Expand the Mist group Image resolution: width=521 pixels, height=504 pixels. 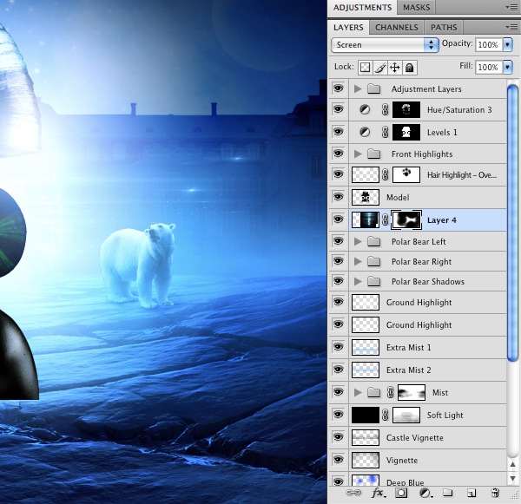tap(358, 392)
